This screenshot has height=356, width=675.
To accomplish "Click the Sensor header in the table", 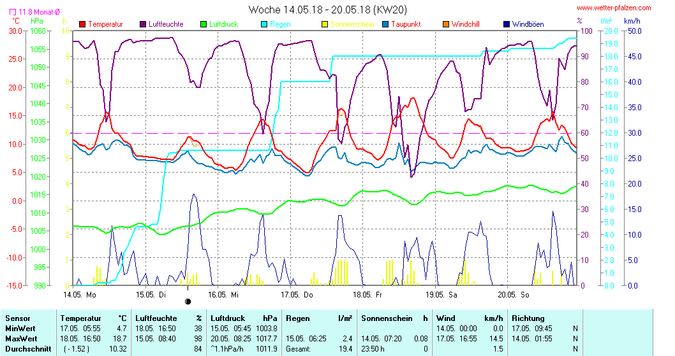I will tap(18, 318).
